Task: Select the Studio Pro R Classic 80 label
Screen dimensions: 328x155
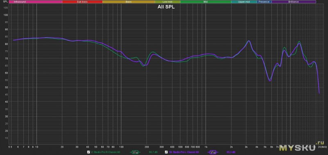Action: (105, 152)
